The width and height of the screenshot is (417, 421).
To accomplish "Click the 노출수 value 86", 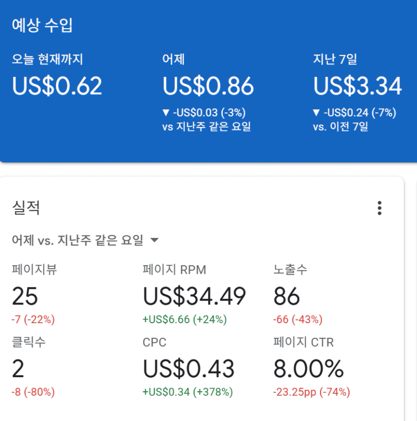I will click(x=286, y=296).
